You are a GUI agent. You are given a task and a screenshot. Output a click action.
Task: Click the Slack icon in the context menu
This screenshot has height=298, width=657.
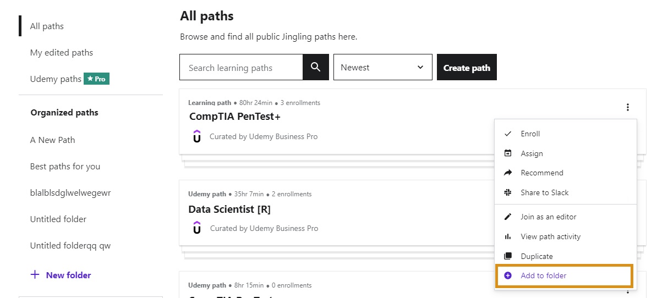[x=508, y=192]
